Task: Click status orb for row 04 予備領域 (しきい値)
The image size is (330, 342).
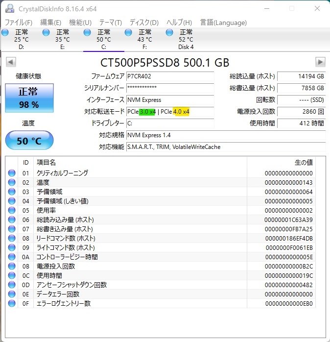Action: [x=12, y=201]
